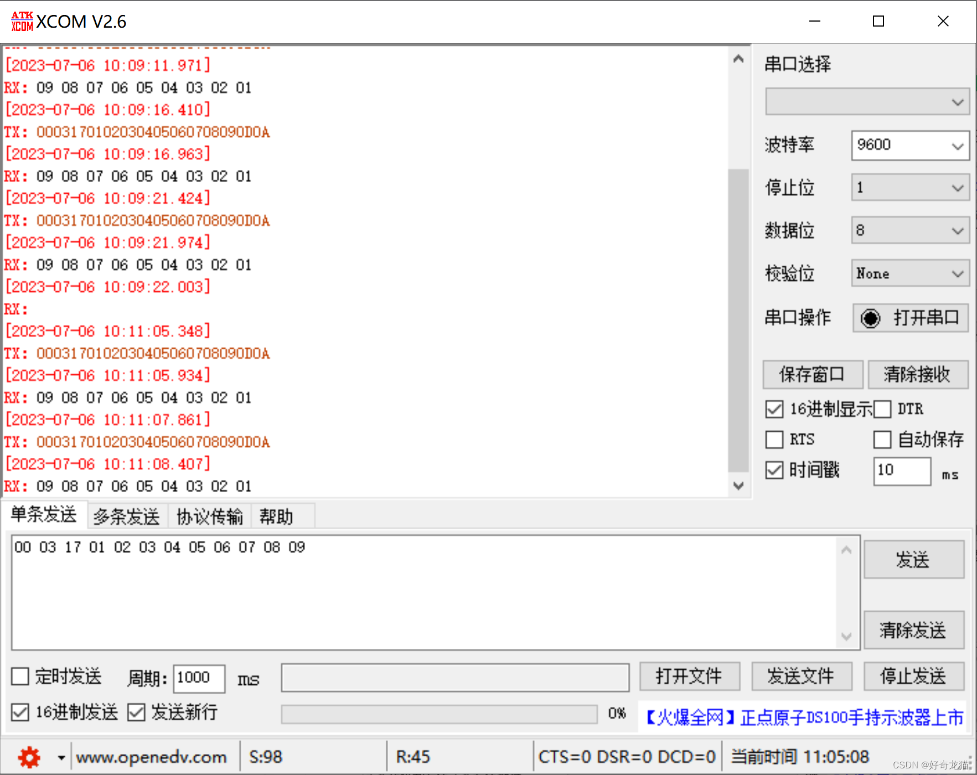Enable the 定时发送 checkbox
The width and height of the screenshot is (977, 775).
20,676
